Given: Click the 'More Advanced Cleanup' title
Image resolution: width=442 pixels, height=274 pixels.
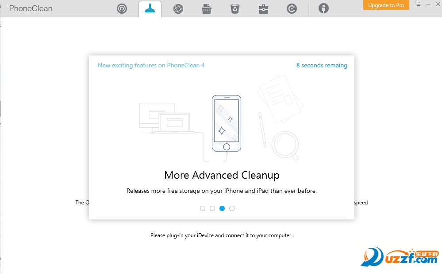Looking at the screenshot, I should pos(222,175).
